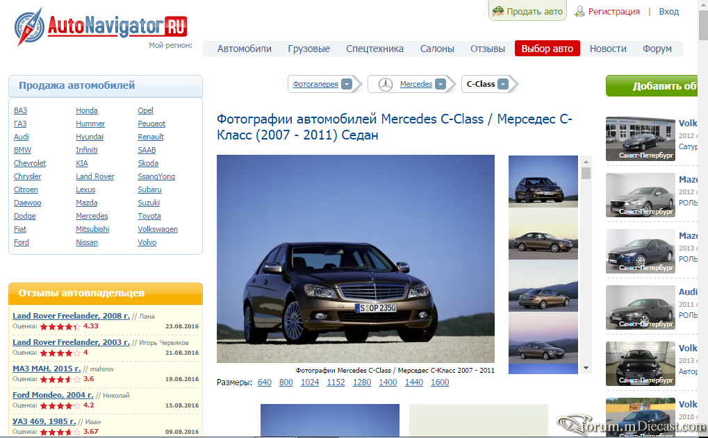
Task: Select the Hyundai brand link
Action: (x=90, y=137)
